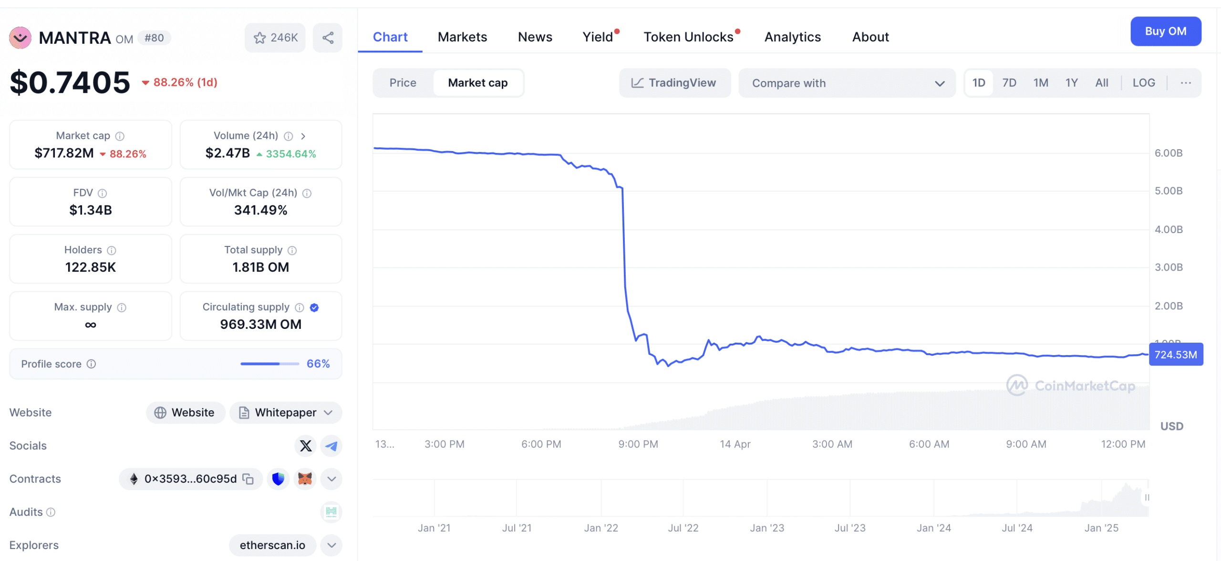
Task: Select the 1D time range
Action: pos(979,83)
